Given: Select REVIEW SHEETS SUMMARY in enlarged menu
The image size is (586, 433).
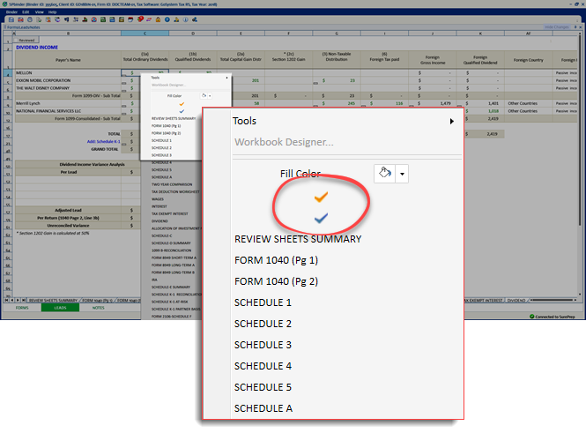Looking at the screenshot, I should 299,239.
